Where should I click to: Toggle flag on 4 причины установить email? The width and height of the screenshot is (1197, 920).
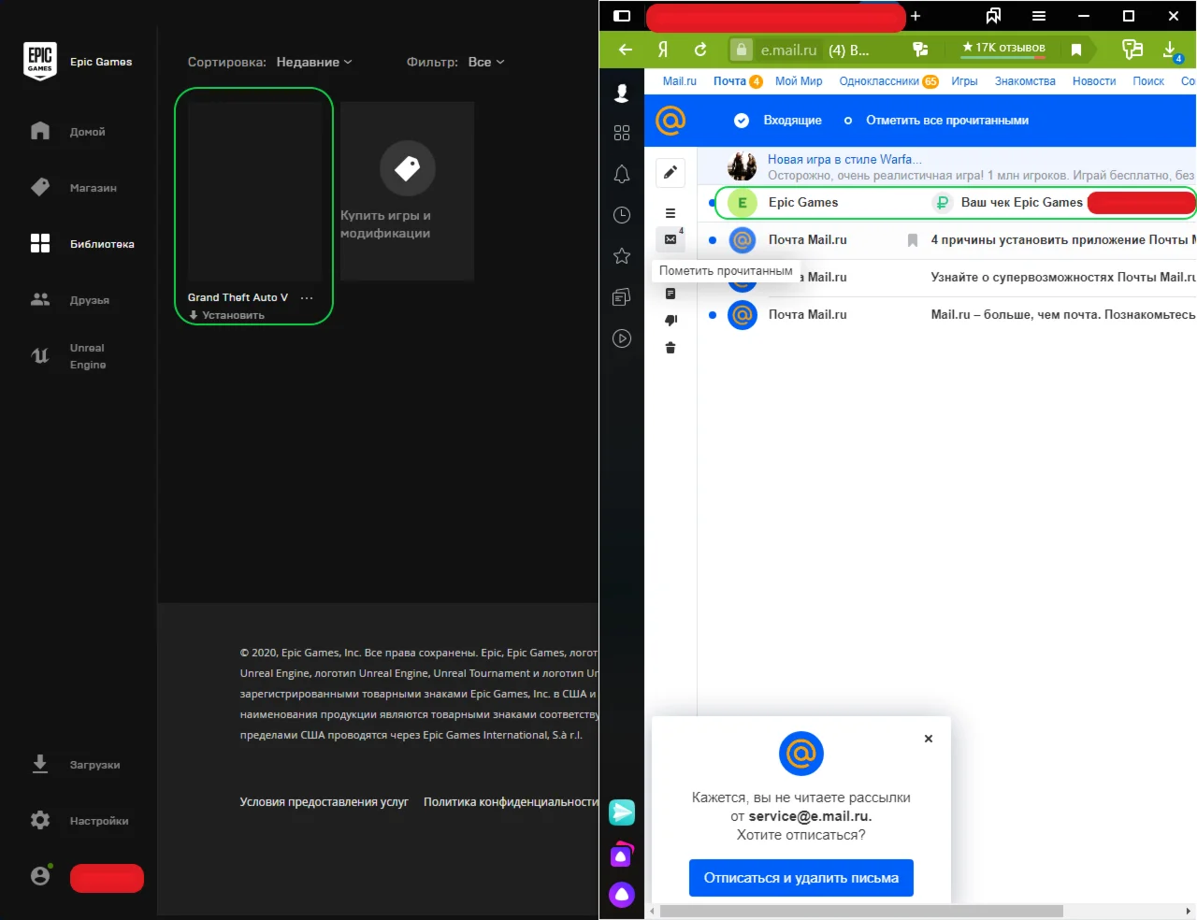pyautogui.click(x=913, y=240)
